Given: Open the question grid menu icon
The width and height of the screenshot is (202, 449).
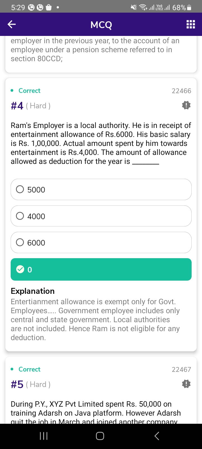Looking at the screenshot, I should pyautogui.click(x=190, y=25).
